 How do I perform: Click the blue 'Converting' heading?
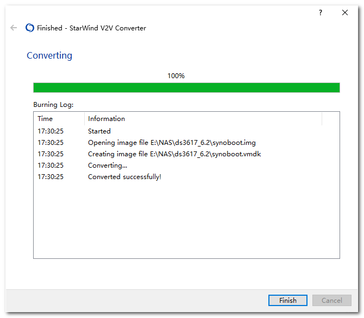click(49, 55)
